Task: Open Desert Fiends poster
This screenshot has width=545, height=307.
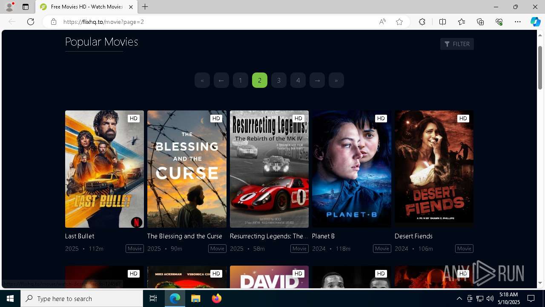Action: tap(434, 169)
